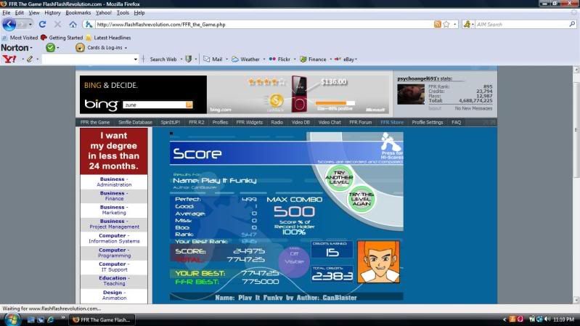Reload the page with the refresh icon
Screen dimensions: 580x326
tap(42, 24)
